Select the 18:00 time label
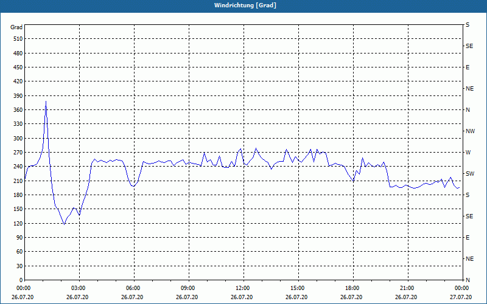The image size is (487, 304). 351,288
